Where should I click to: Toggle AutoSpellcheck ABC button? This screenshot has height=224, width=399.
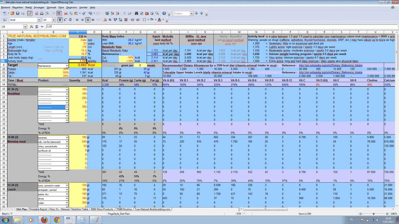(x=59, y=13)
